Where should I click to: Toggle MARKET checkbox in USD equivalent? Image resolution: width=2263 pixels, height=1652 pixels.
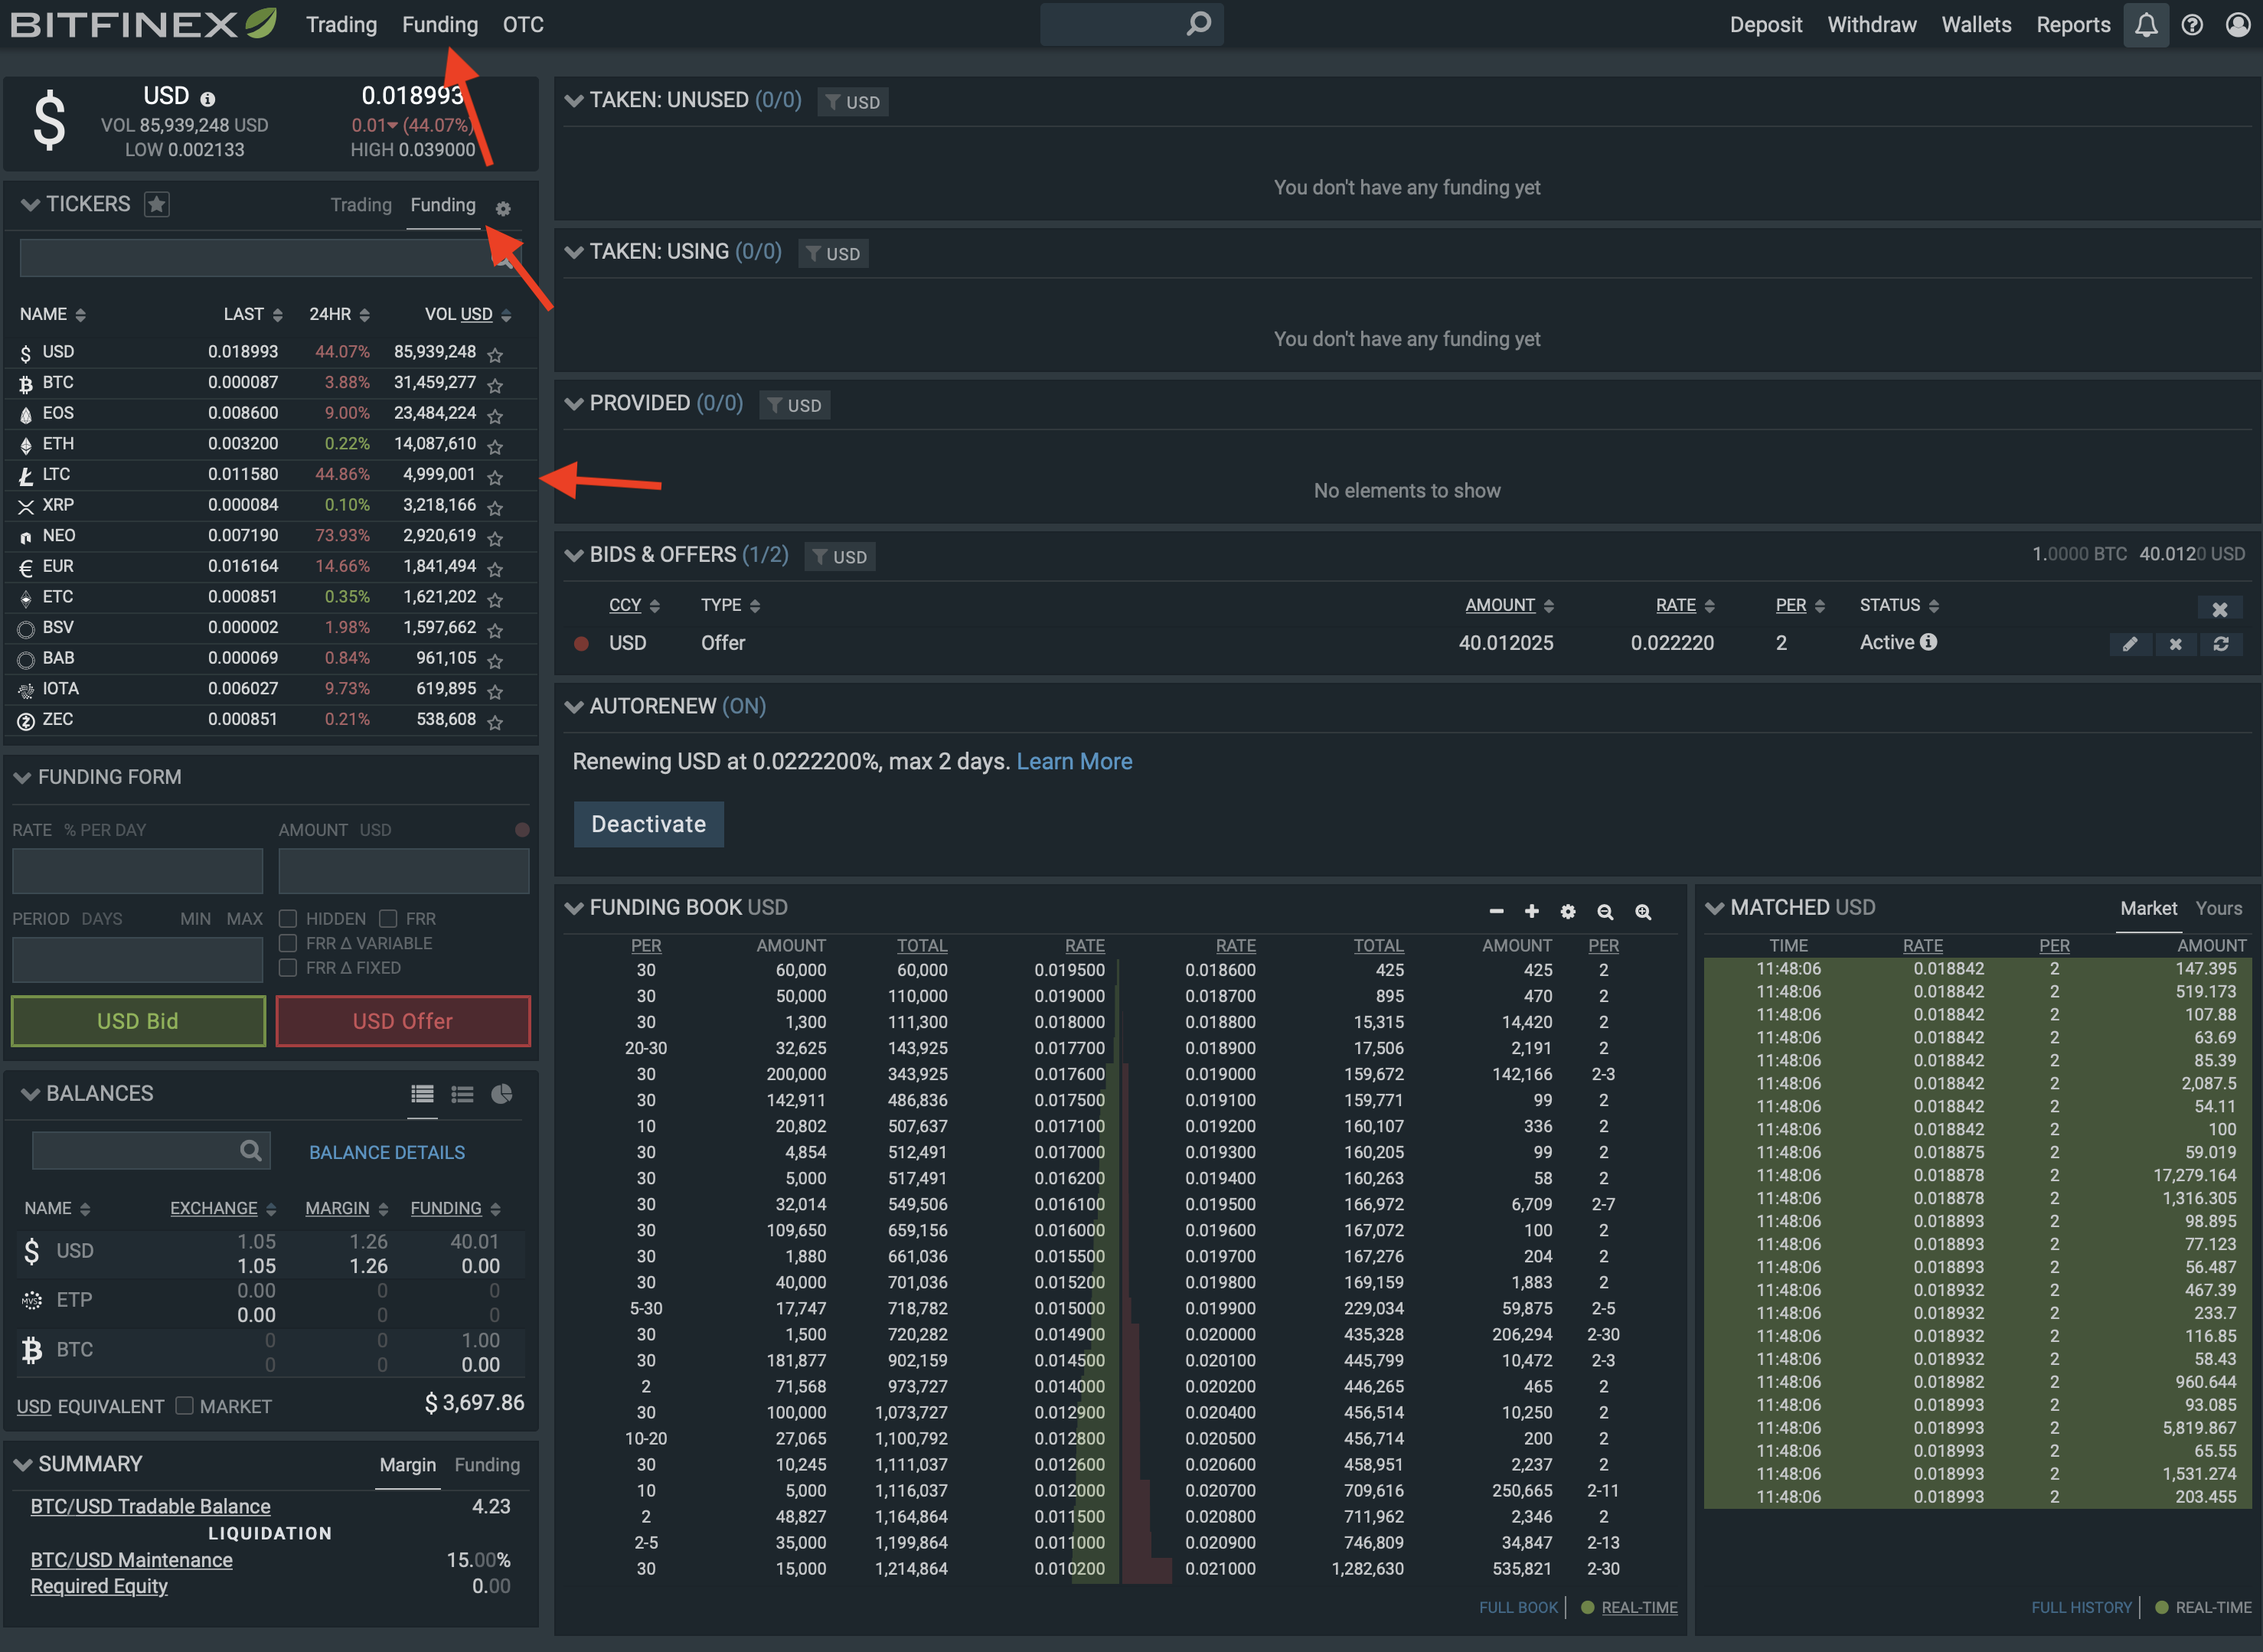184,1405
